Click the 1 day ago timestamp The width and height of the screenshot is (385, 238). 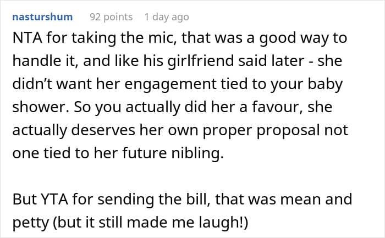(x=167, y=16)
